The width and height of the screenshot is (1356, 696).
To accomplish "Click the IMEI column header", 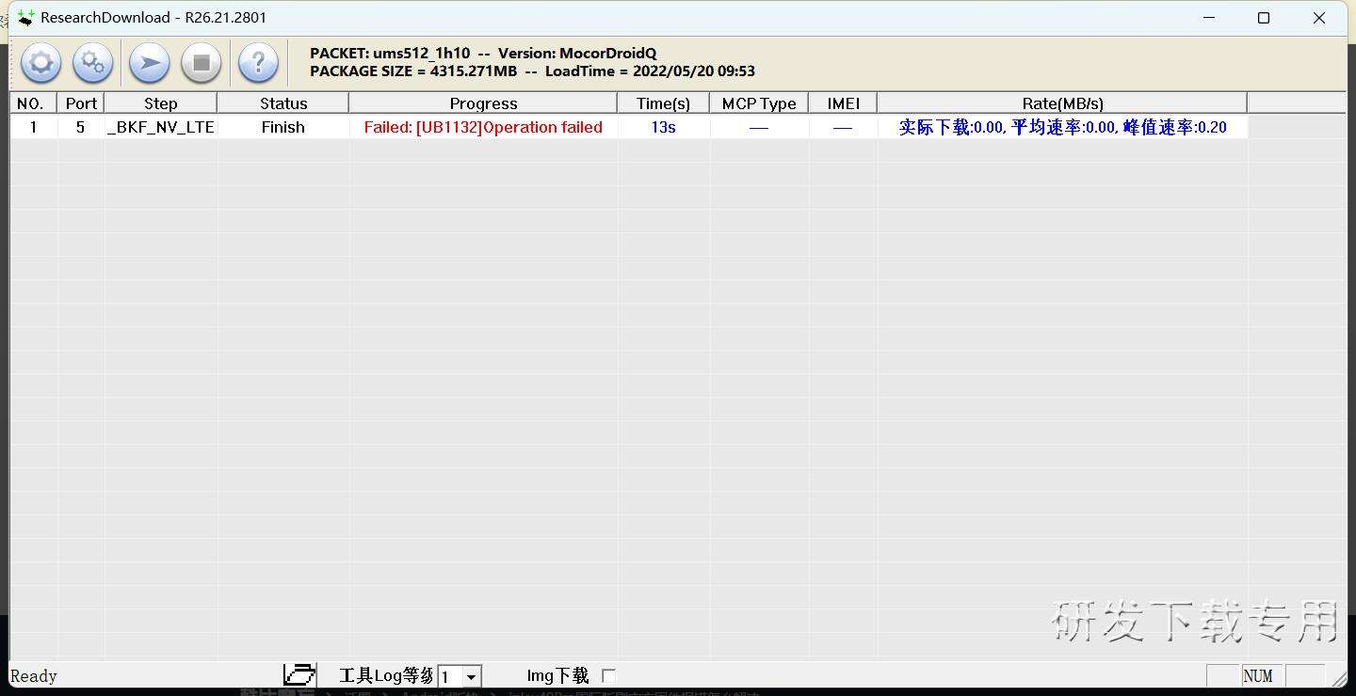I will click(x=843, y=103).
